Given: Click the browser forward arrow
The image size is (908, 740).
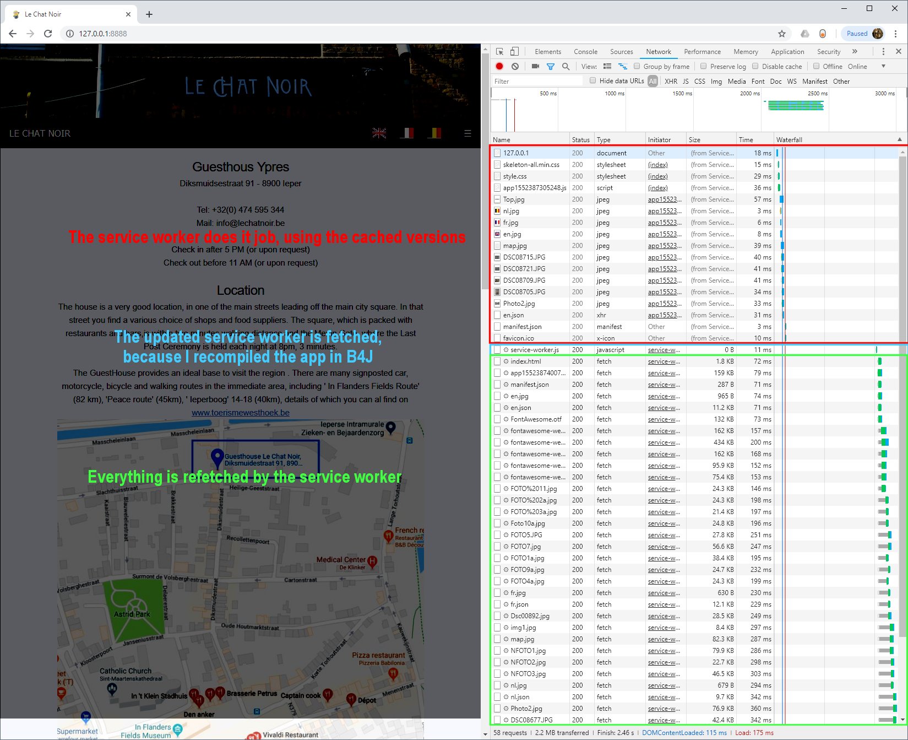Looking at the screenshot, I should pos(30,34).
